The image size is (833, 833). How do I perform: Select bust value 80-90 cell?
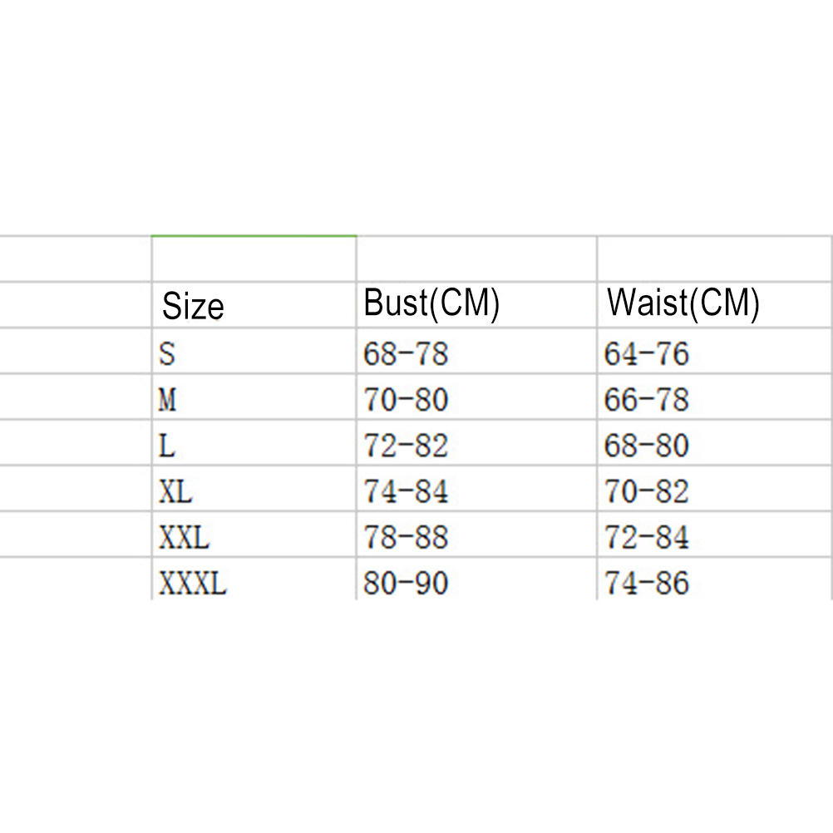pyautogui.click(x=406, y=583)
